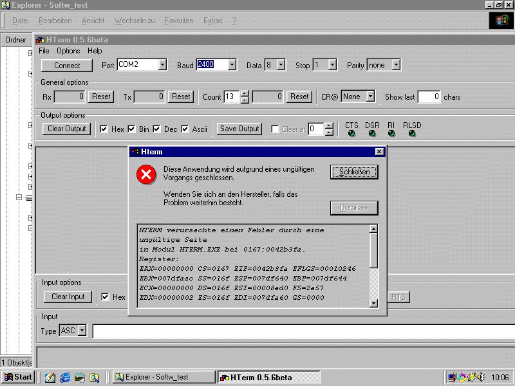
Task: Click the Show last chars input field
Action: pos(429,97)
